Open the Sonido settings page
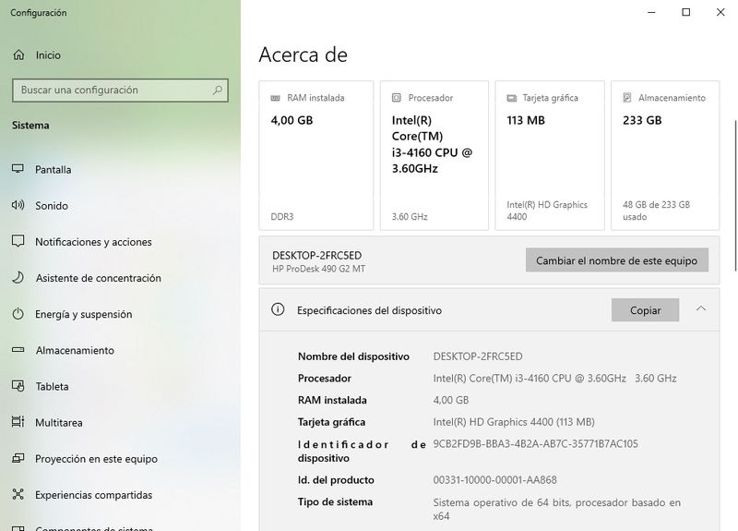The image size is (738, 531). (x=120, y=205)
